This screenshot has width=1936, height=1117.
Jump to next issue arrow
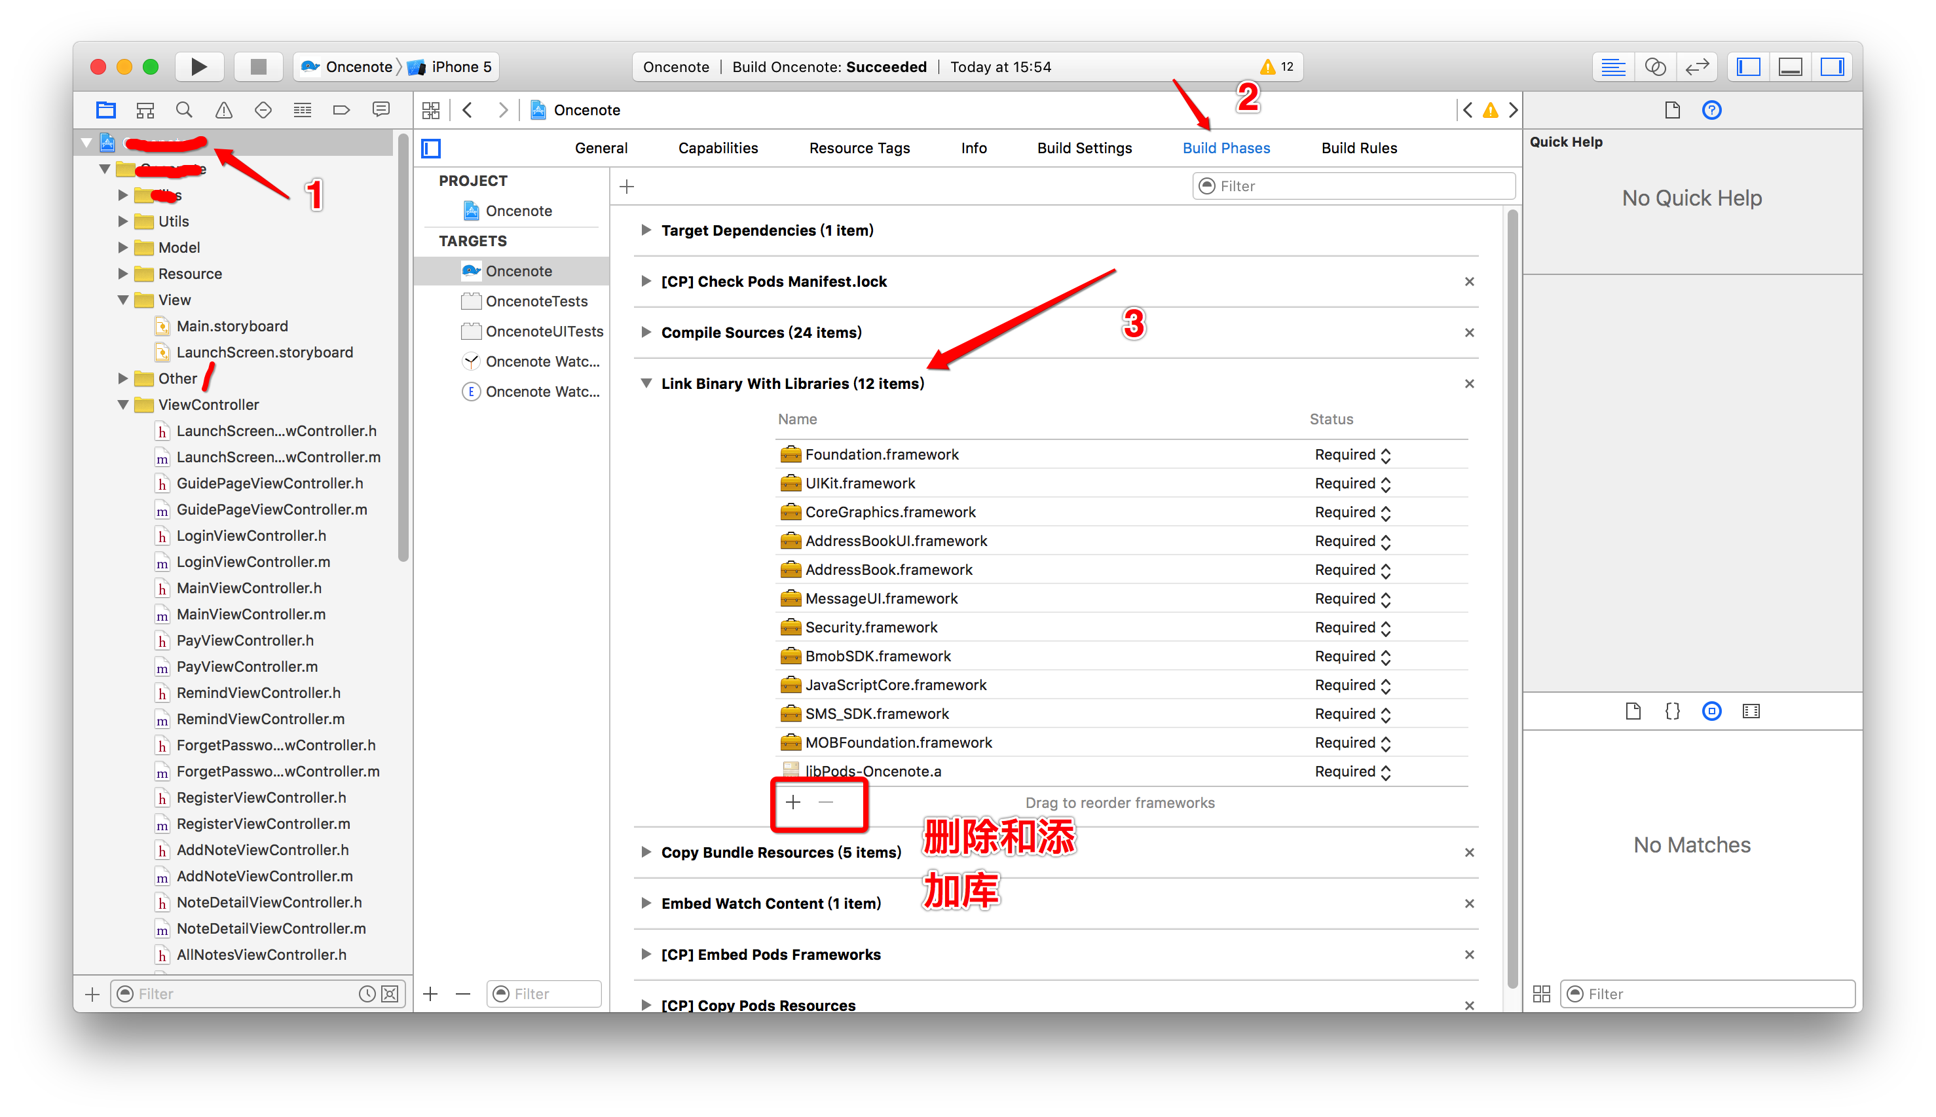click(1513, 110)
